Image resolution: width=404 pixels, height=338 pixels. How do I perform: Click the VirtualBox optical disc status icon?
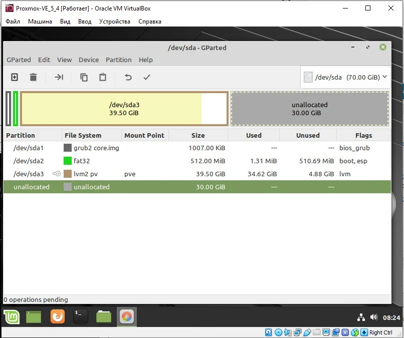pyautogui.click(x=278, y=332)
